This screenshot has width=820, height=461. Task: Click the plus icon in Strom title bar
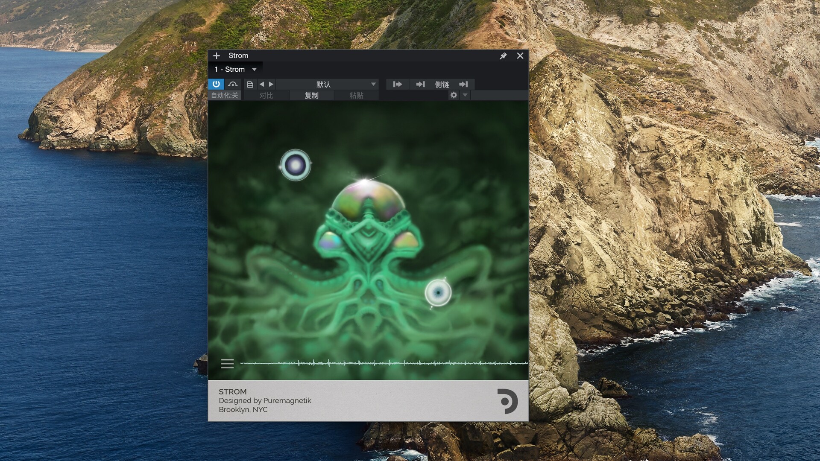click(217, 55)
